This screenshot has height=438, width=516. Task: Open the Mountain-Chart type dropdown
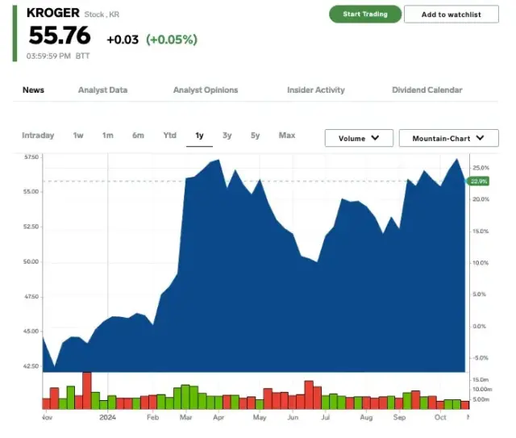(x=448, y=138)
